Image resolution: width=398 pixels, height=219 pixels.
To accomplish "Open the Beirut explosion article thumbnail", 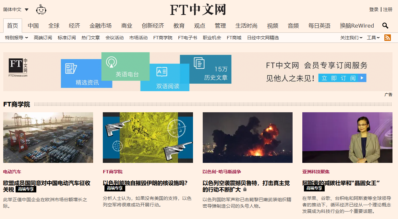I will coord(247,138).
